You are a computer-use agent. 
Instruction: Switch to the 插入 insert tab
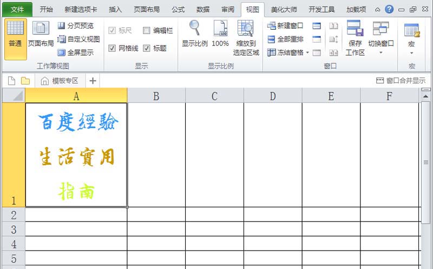pyautogui.click(x=115, y=10)
